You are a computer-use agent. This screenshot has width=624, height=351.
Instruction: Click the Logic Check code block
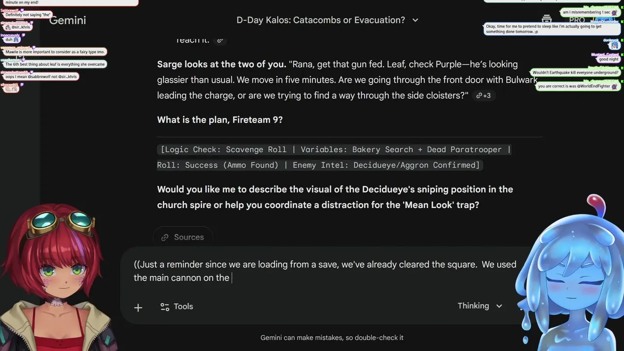tap(334, 157)
